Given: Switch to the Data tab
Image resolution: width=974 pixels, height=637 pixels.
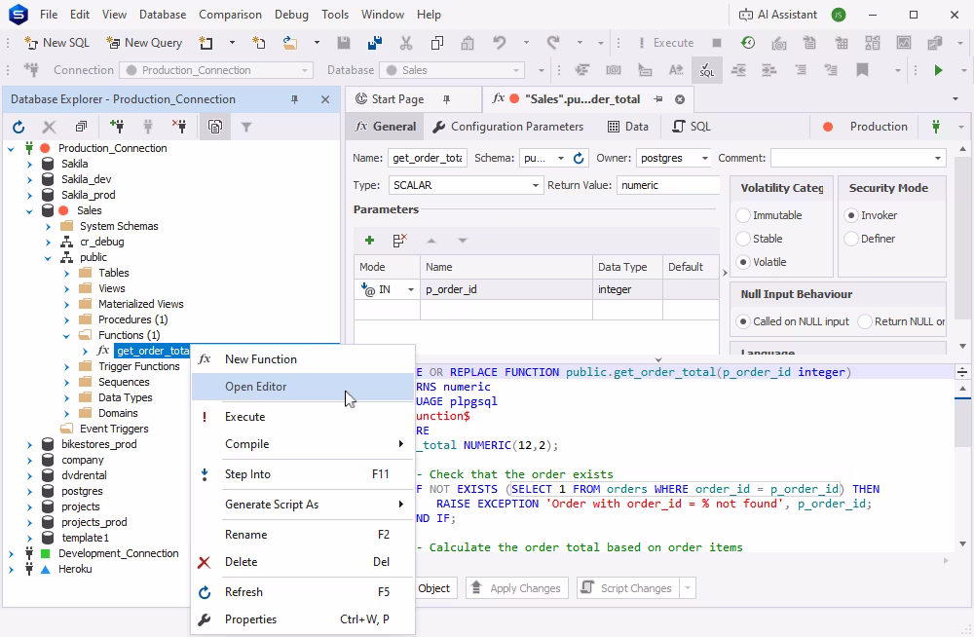Looking at the screenshot, I should 627,127.
